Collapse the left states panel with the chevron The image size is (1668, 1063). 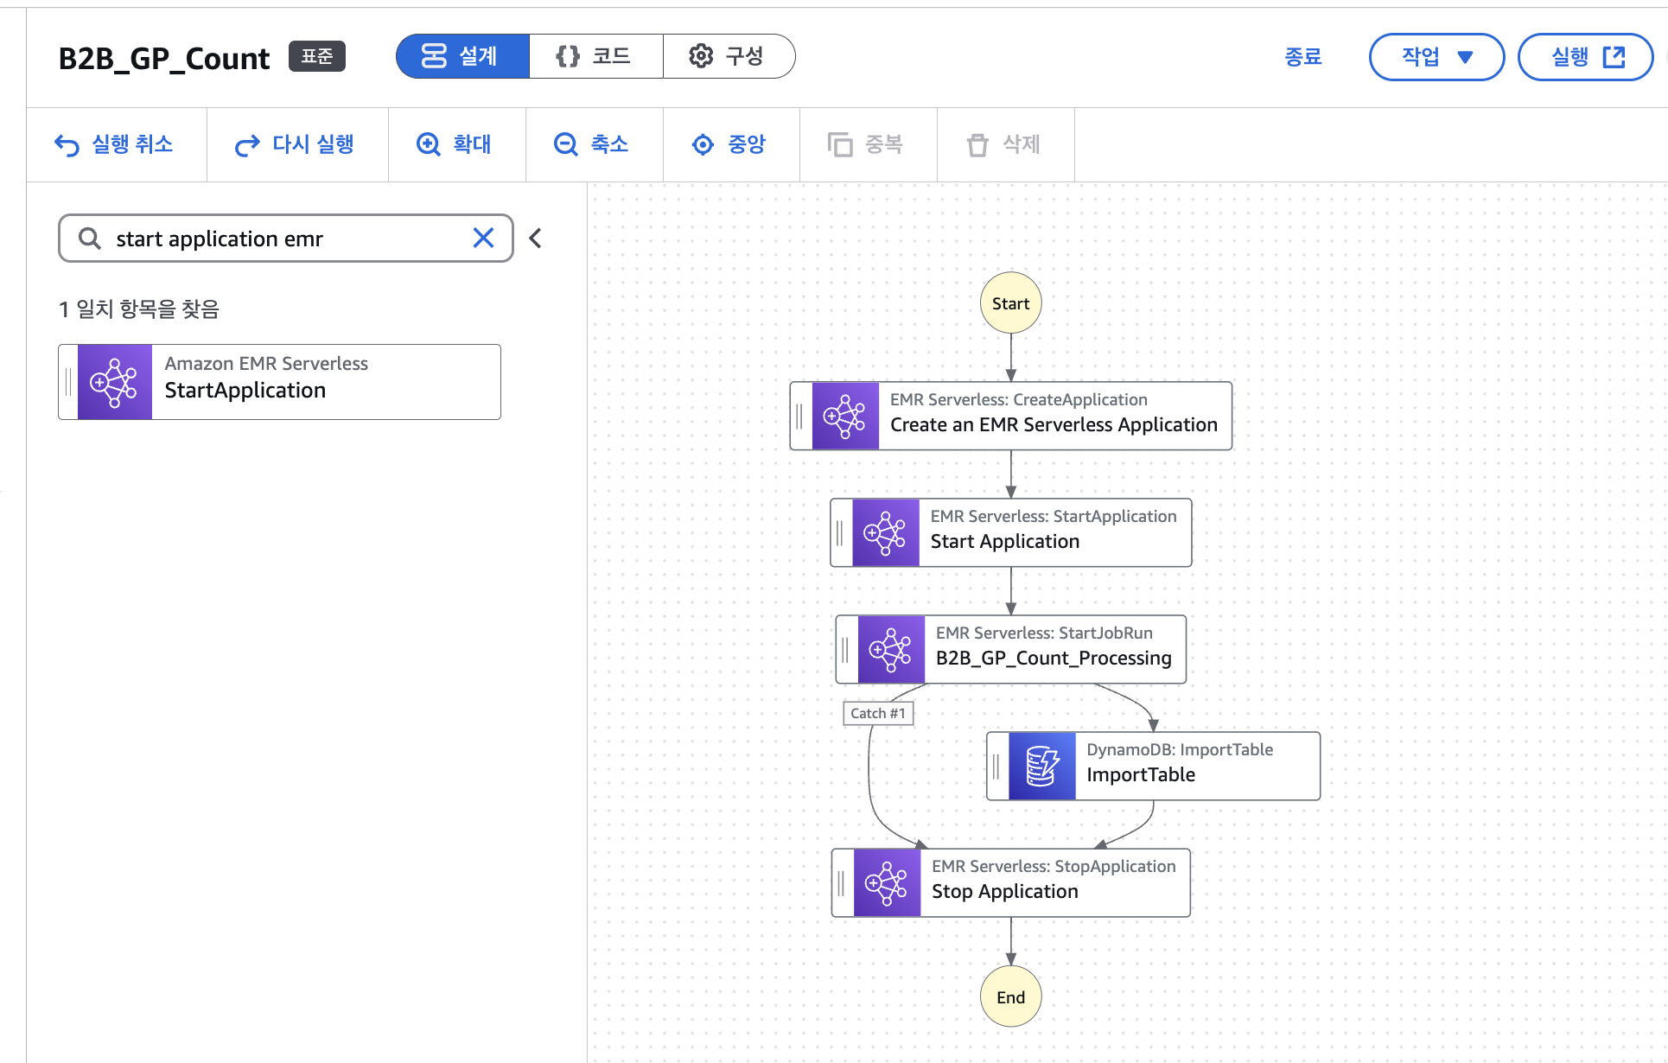click(536, 238)
